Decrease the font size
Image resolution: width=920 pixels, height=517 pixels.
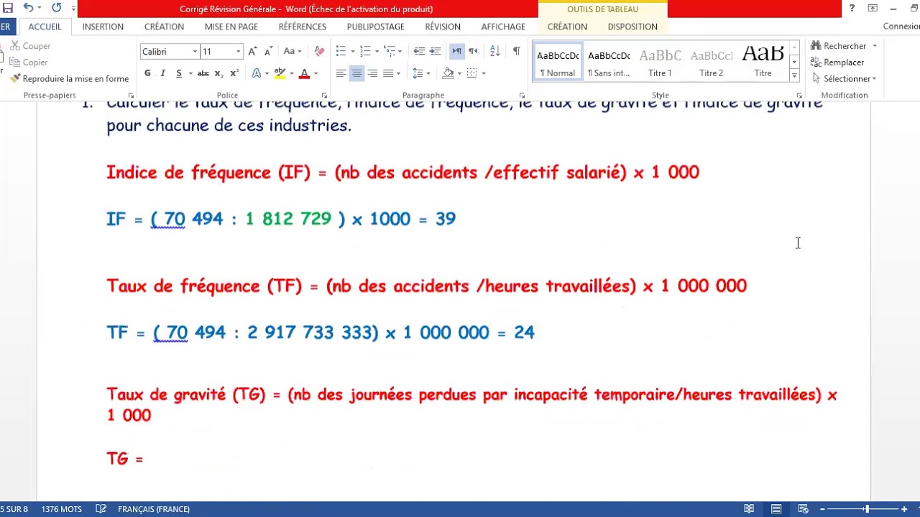tap(268, 52)
